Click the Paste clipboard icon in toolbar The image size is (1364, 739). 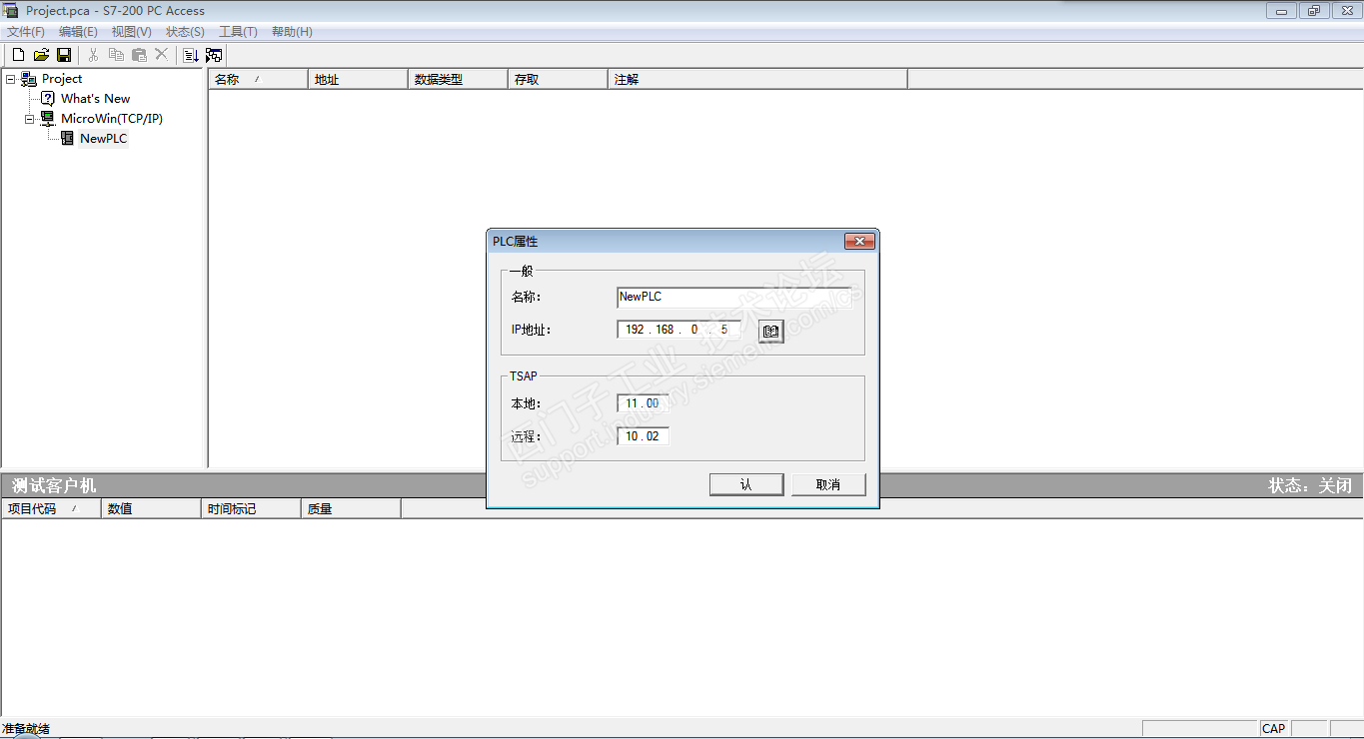pos(139,55)
